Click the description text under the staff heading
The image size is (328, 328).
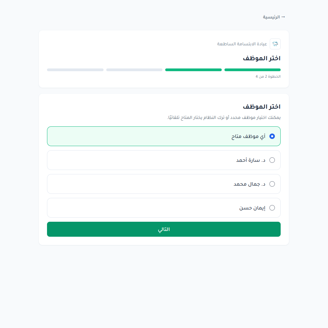point(223,118)
